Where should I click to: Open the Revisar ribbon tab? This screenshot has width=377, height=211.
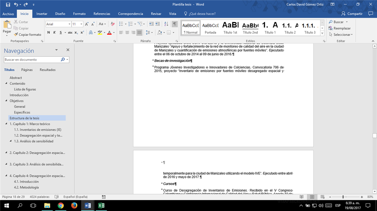156,14
